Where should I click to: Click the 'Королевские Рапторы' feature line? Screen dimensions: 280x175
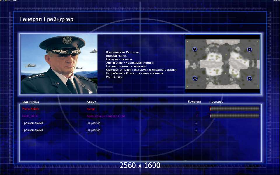[x=122, y=52]
